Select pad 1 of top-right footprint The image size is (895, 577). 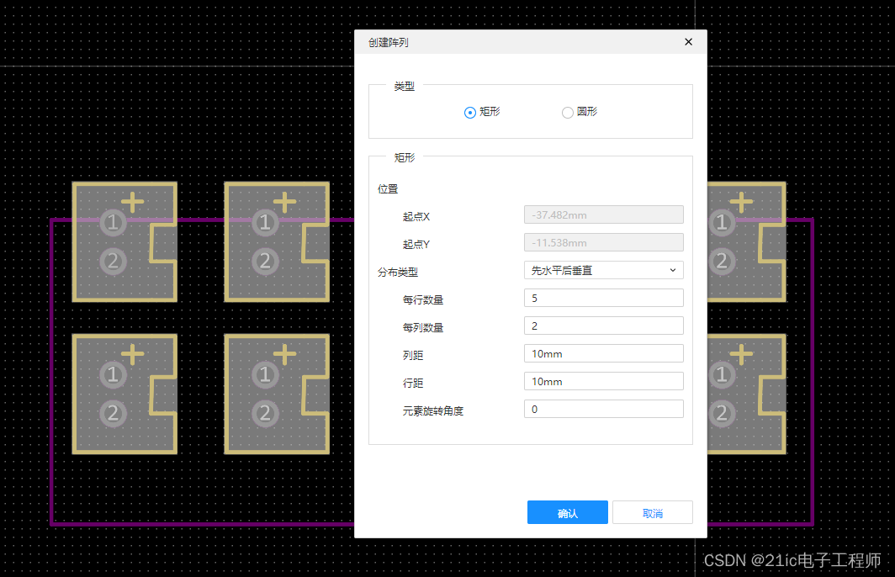(x=722, y=223)
